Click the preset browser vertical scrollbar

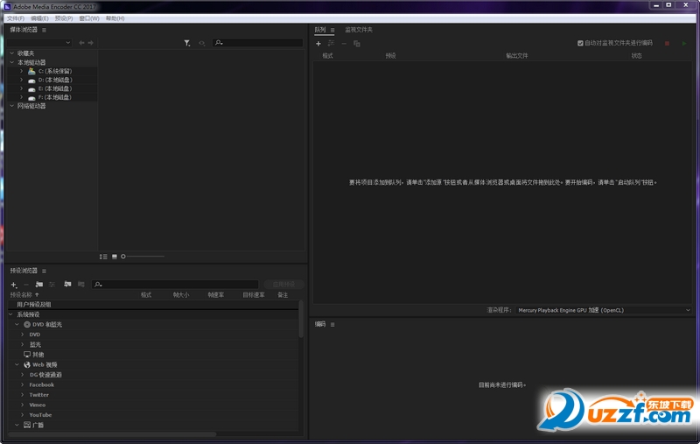point(301,319)
